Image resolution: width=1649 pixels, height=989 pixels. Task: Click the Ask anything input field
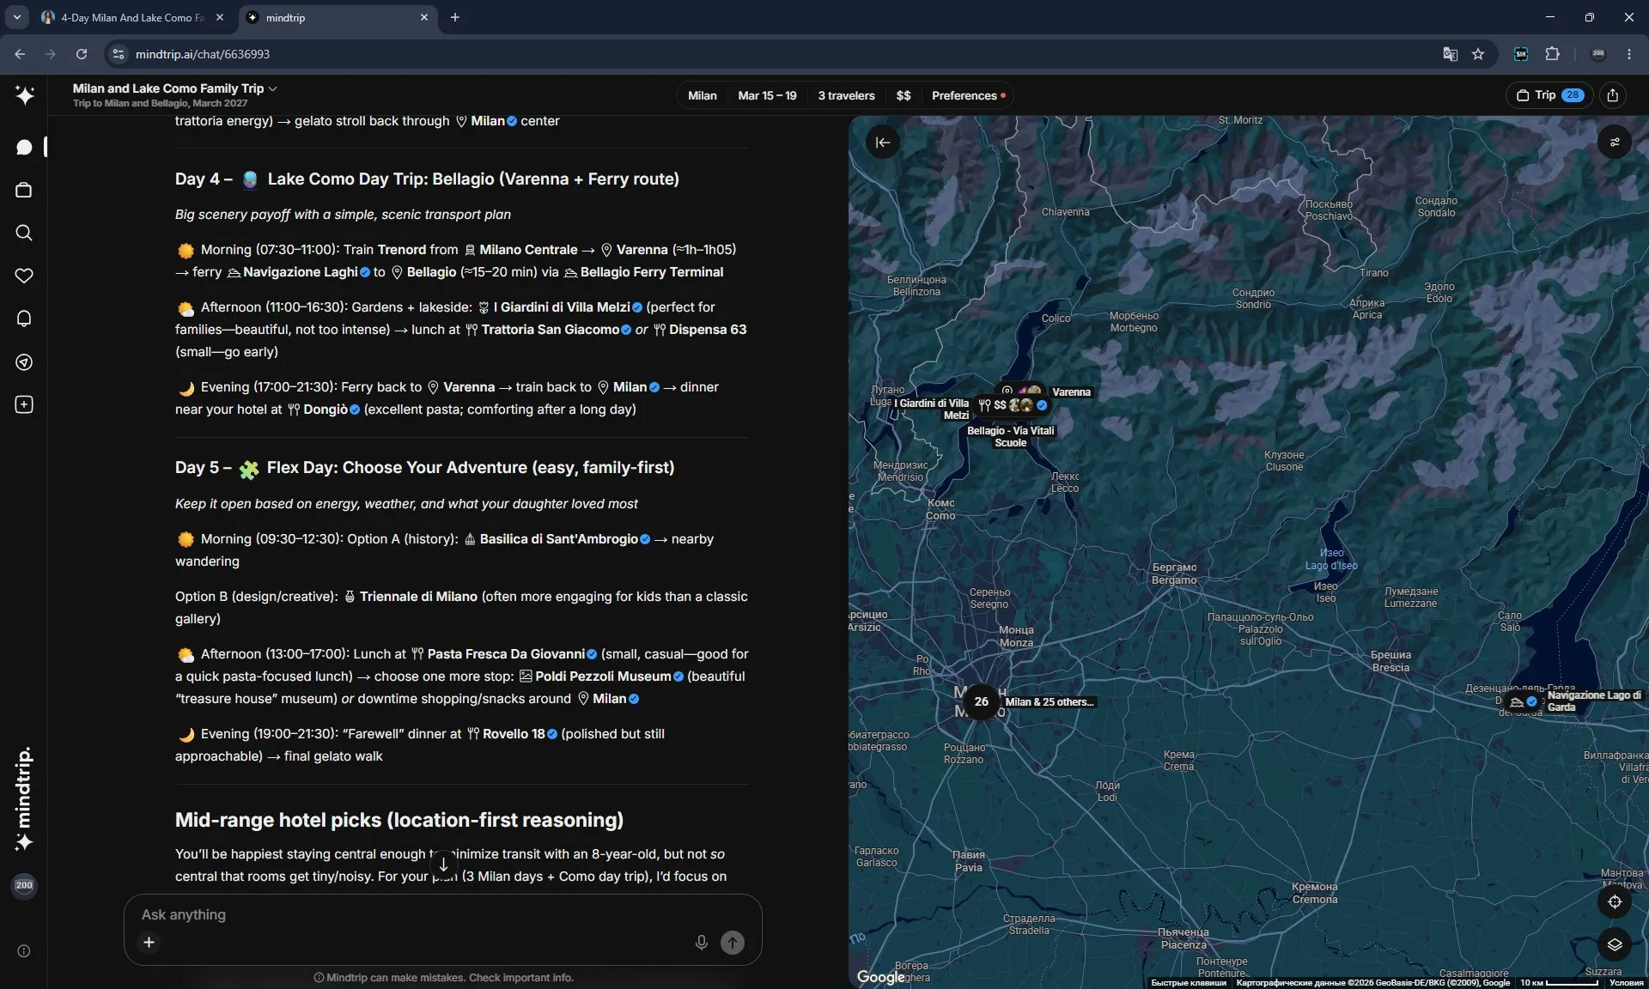tap(442, 915)
